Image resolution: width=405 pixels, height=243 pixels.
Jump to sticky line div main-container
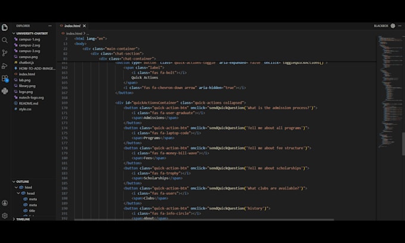pos(111,49)
